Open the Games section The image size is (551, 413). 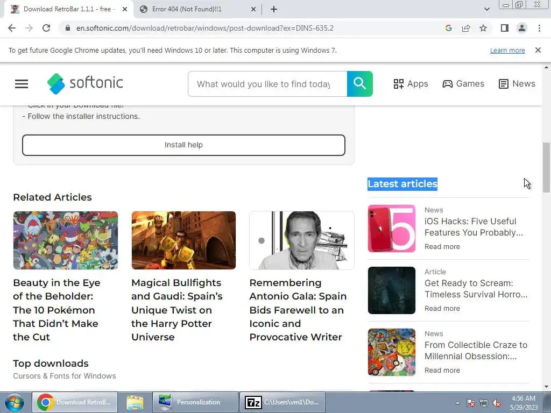(463, 83)
